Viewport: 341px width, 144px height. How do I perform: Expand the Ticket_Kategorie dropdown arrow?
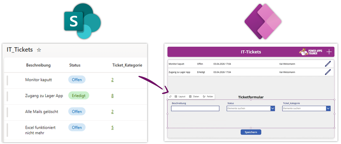[328, 108]
